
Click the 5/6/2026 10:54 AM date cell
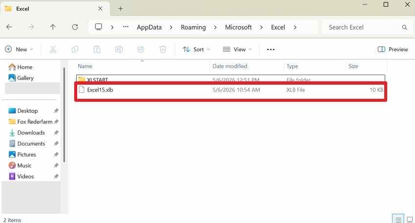point(236,90)
